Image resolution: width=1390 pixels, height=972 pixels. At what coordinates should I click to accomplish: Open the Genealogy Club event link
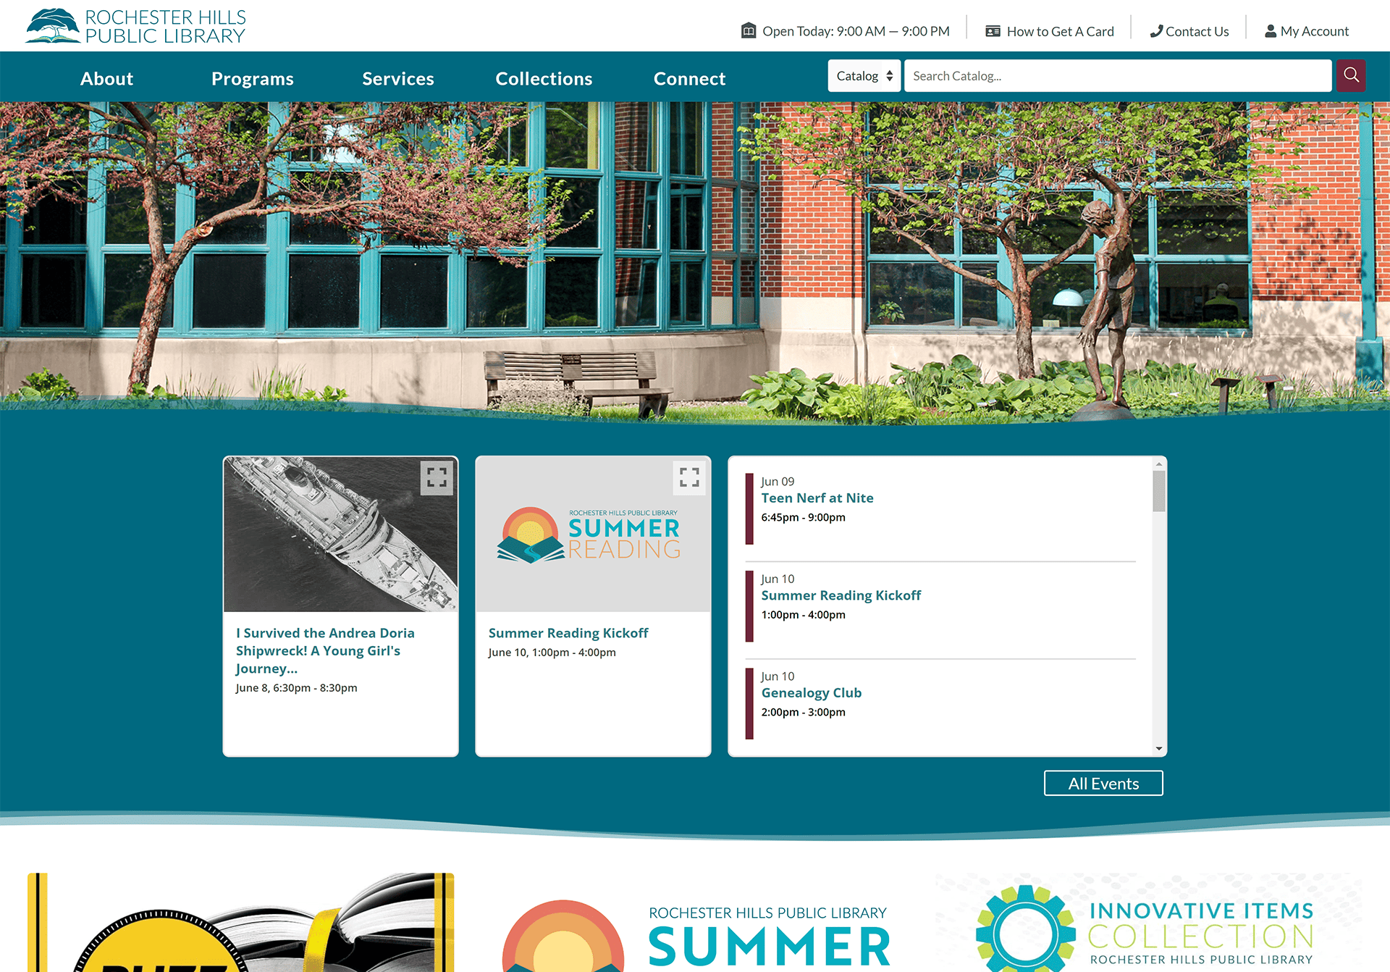(x=811, y=692)
